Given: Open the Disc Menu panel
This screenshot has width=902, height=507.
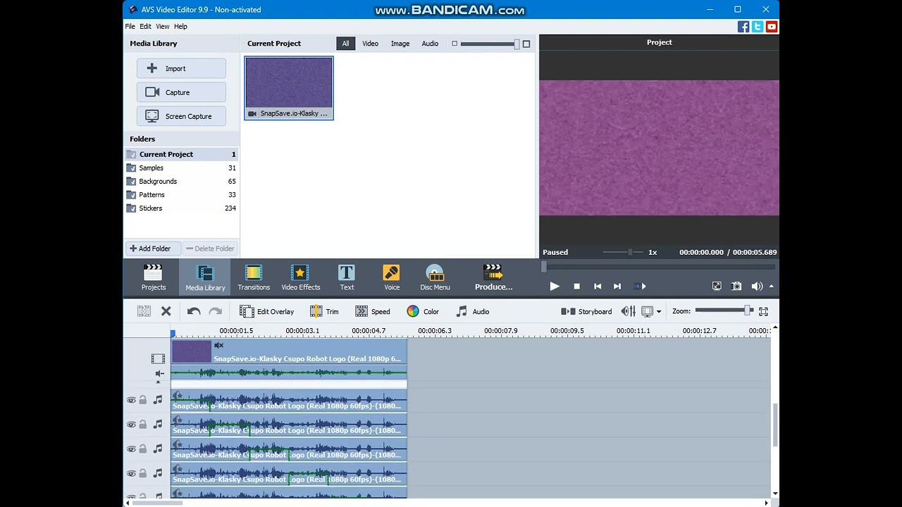Looking at the screenshot, I should [x=435, y=277].
